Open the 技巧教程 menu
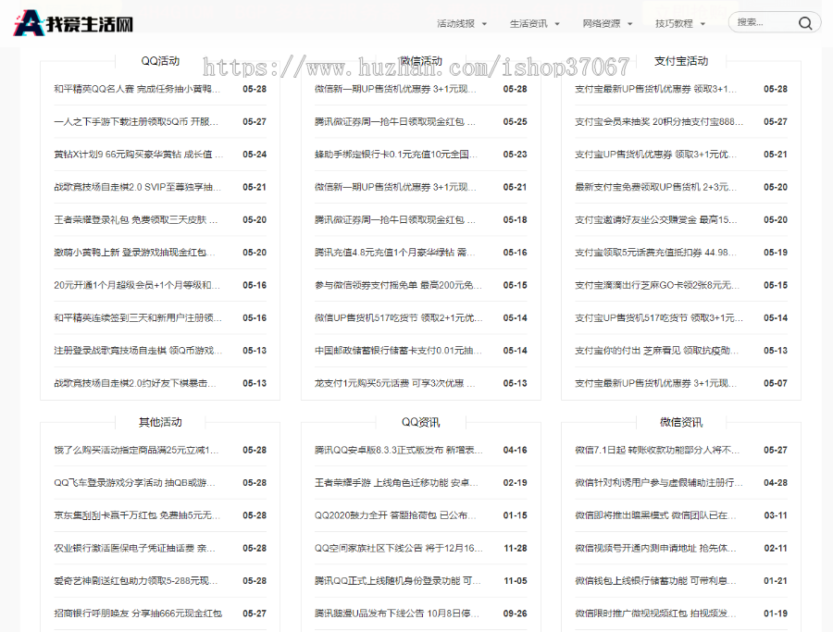The height and width of the screenshot is (632, 833). point(674,23)
